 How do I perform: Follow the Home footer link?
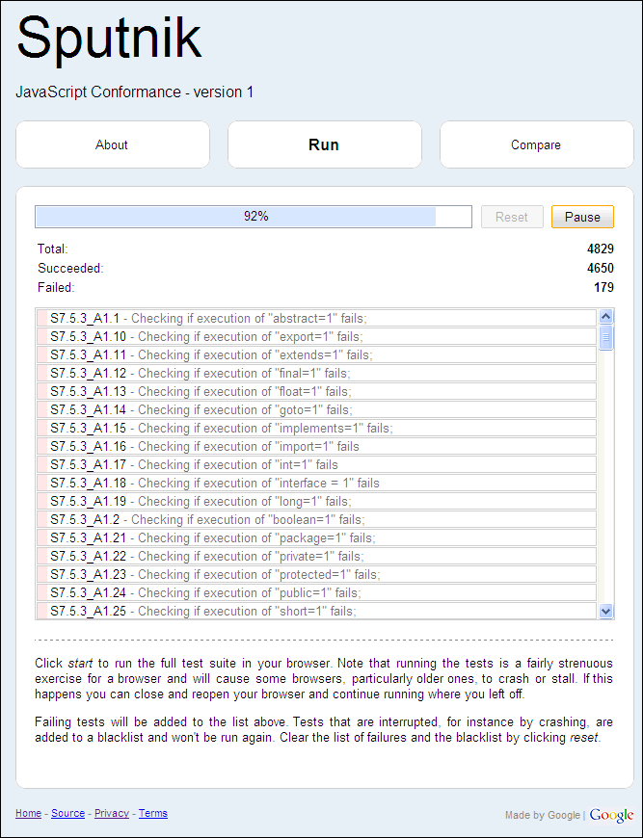point(28,813)
